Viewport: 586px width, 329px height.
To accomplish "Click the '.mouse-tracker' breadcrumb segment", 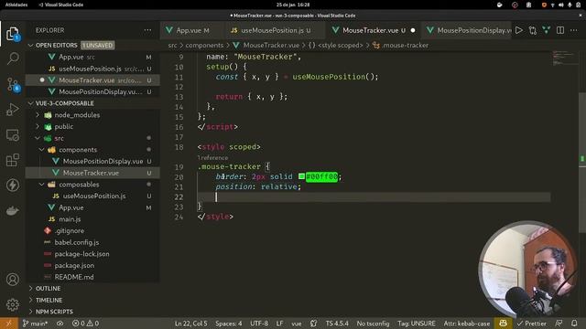I will 401,45.
